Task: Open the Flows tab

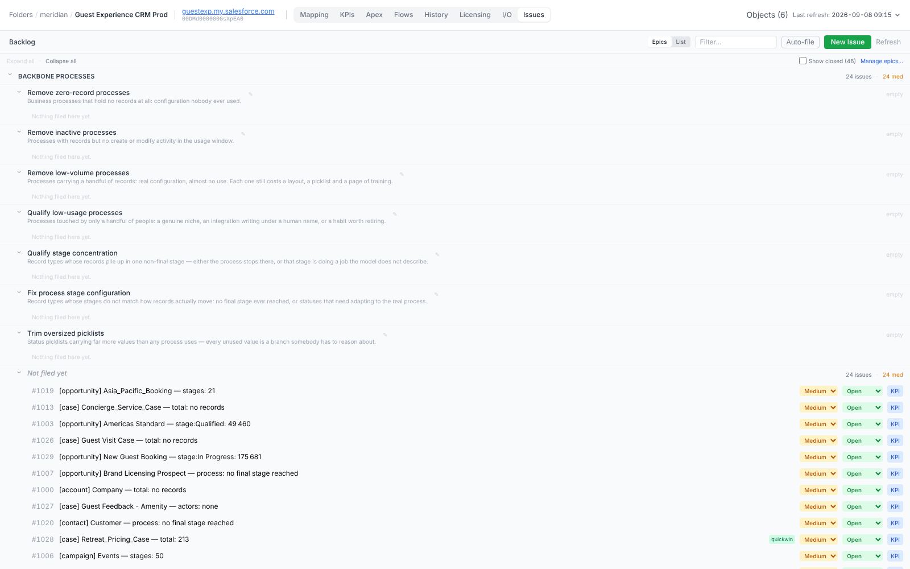Action: (x=403, y=15)
